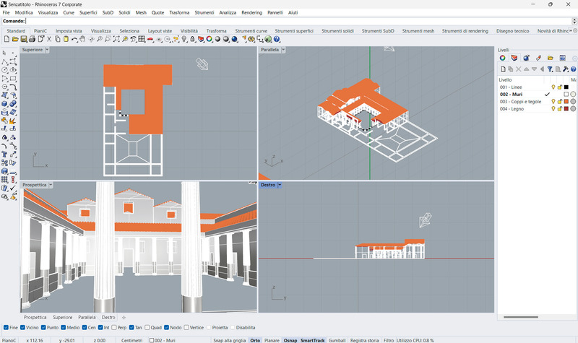Click the Explode icon in left sidebar
Image resolution: width=578 pixels, height=343 pixels.
[x=13, y=121]
